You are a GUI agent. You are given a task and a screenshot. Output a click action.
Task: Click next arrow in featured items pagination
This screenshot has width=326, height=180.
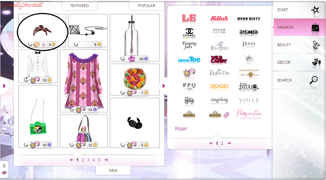click(106, 160)
